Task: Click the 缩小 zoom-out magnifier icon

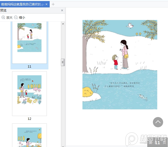Action: click(16, 17)
